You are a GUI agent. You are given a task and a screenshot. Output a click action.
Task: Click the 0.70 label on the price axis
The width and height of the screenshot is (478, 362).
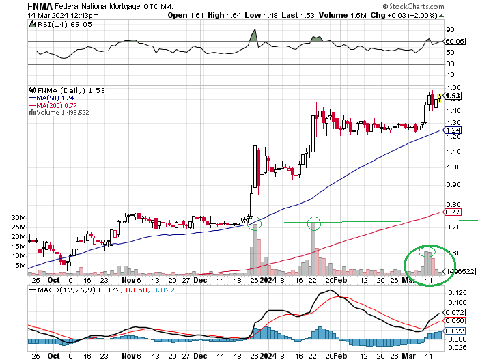pyautogui.click(x=453, y=227)
